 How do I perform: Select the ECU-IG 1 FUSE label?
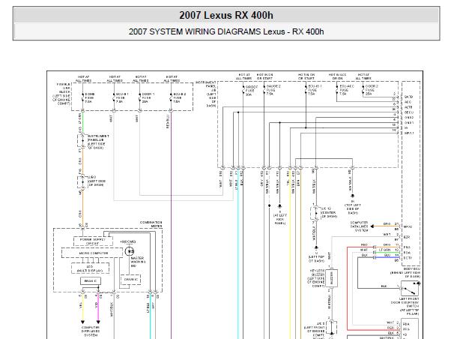click(315, 90)
